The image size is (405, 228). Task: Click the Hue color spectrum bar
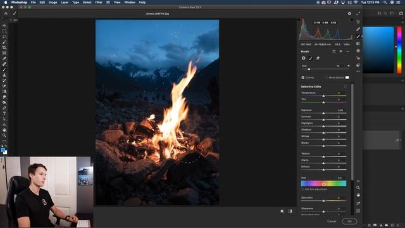tap(323, 184)
